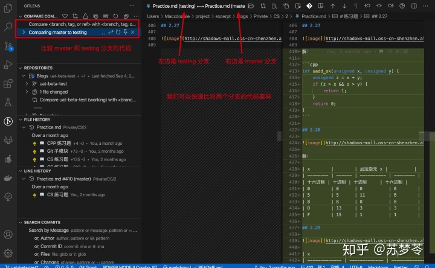Screen dimensions: 435x268
Task: Click the open changes with revision icon
Action: 263,6
